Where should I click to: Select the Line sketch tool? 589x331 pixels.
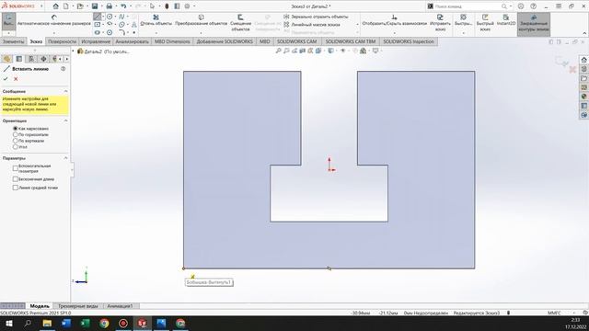(98, 17)
